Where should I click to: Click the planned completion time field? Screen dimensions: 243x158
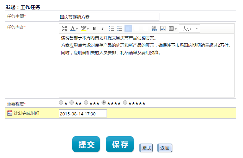(x=83, y=114)
